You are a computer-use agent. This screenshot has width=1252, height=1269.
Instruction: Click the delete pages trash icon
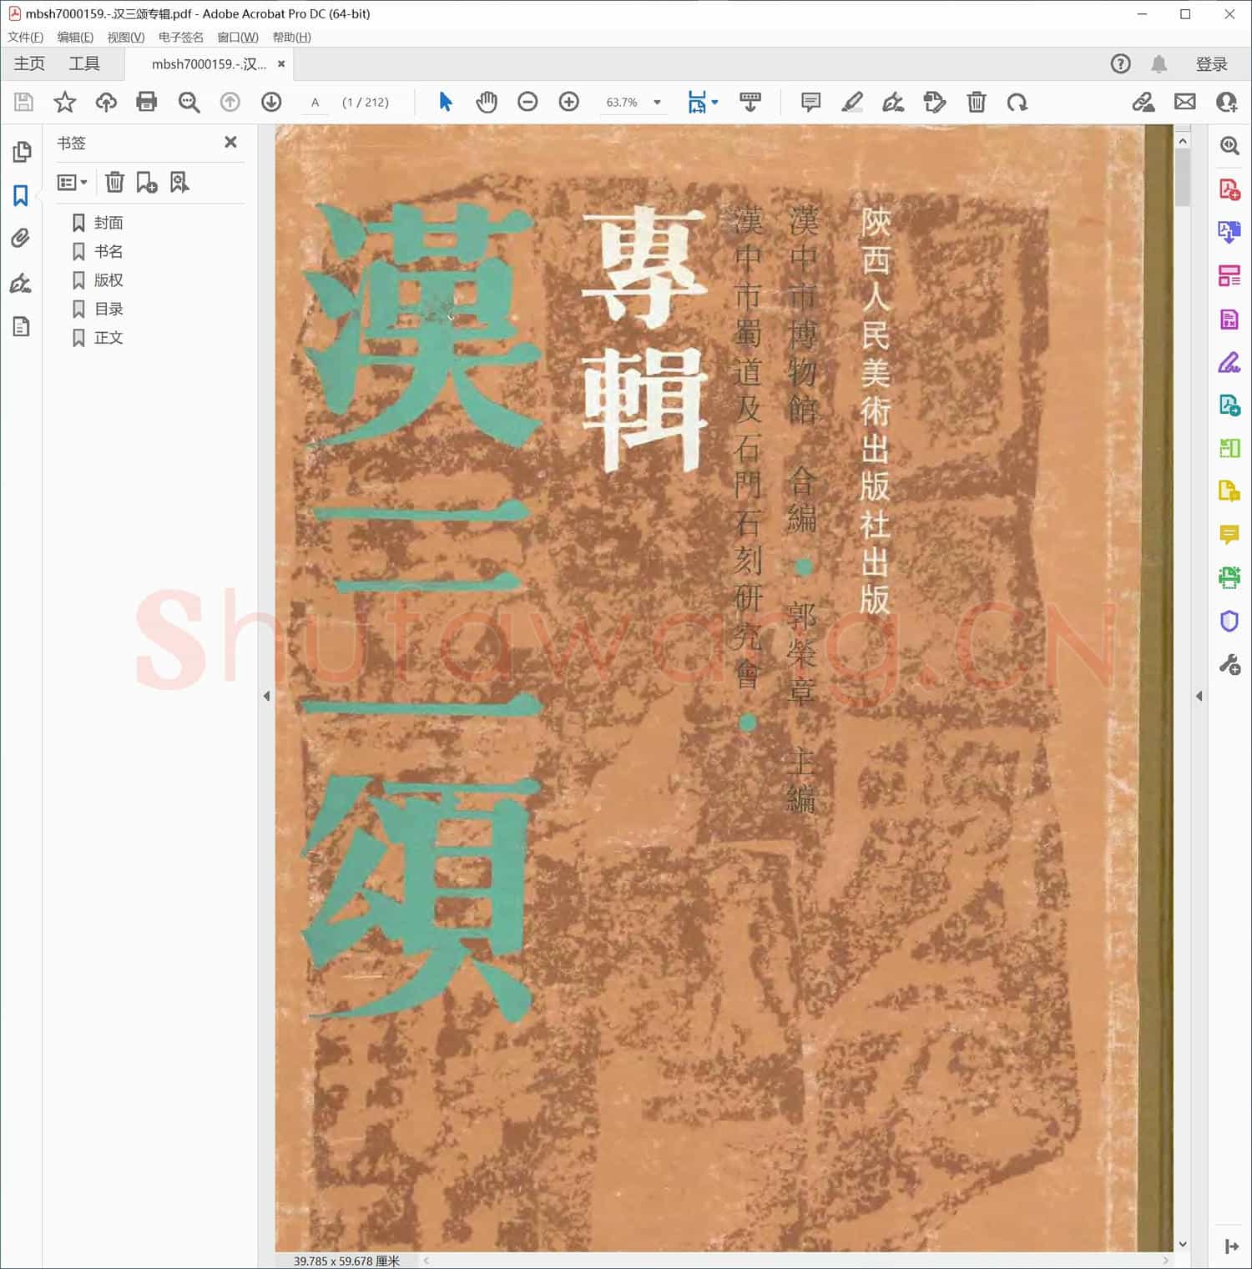(976, 102)
